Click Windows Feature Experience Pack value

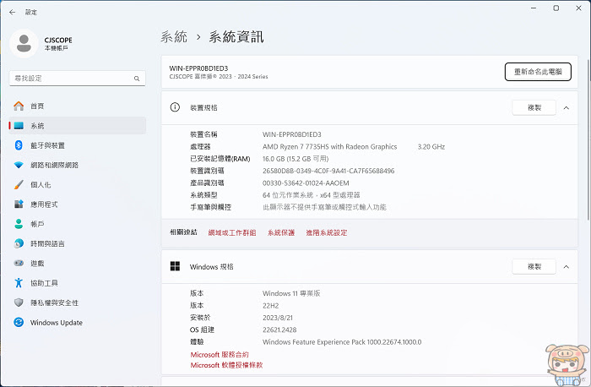[342, 341]
